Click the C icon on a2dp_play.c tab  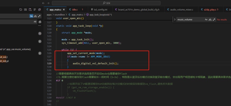click(x=202, y=10)
